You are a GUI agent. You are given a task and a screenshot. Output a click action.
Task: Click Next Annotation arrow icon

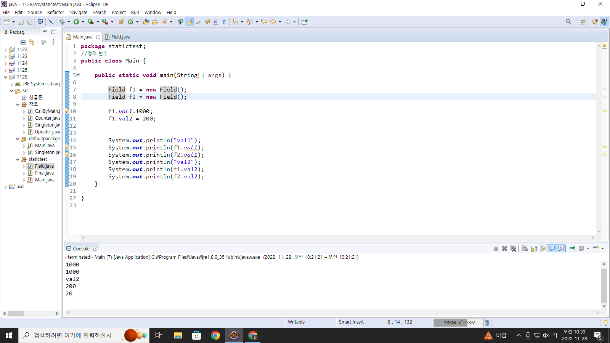coord(235,22)
